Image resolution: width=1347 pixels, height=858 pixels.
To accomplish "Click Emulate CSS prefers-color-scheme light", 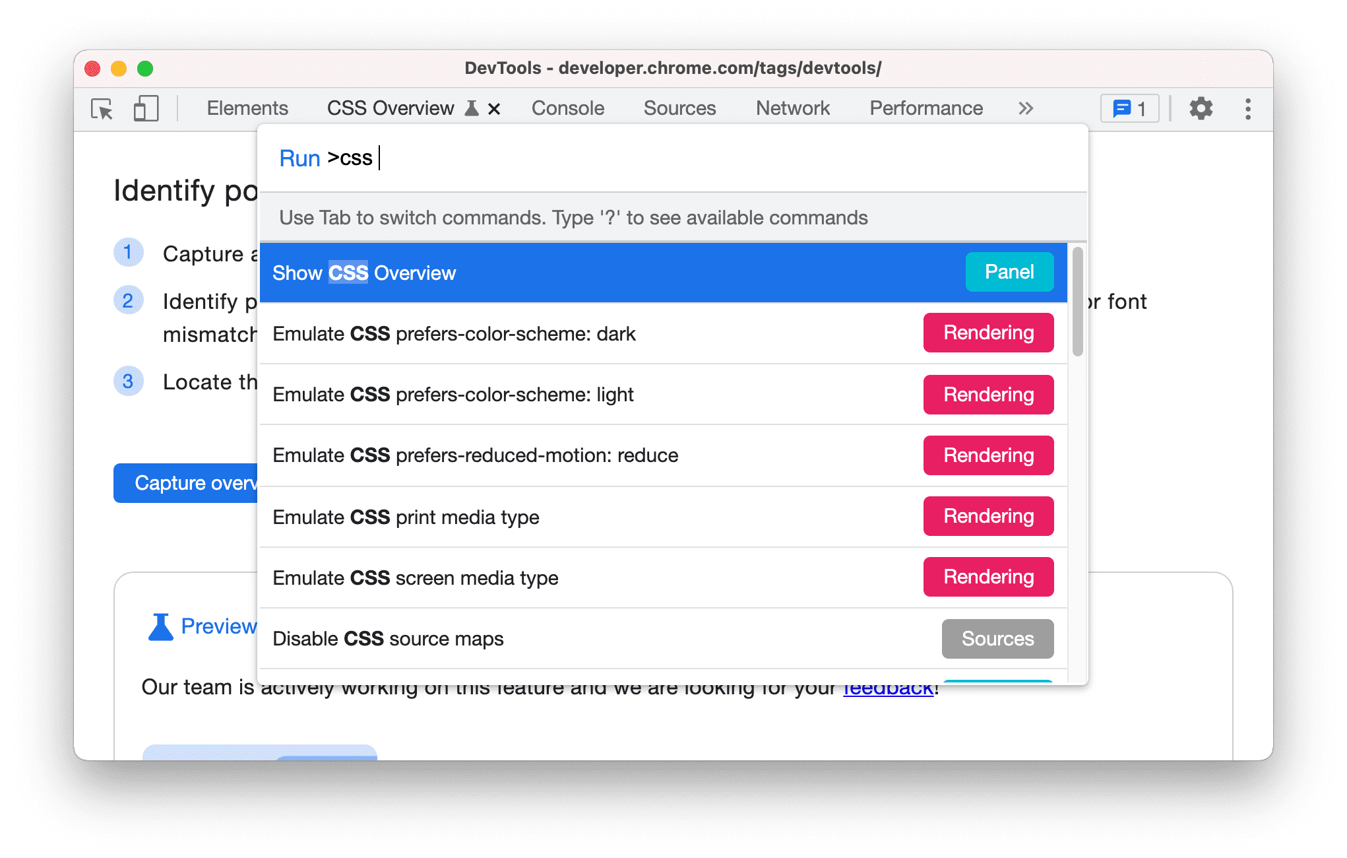I will [x=454, y=393].
